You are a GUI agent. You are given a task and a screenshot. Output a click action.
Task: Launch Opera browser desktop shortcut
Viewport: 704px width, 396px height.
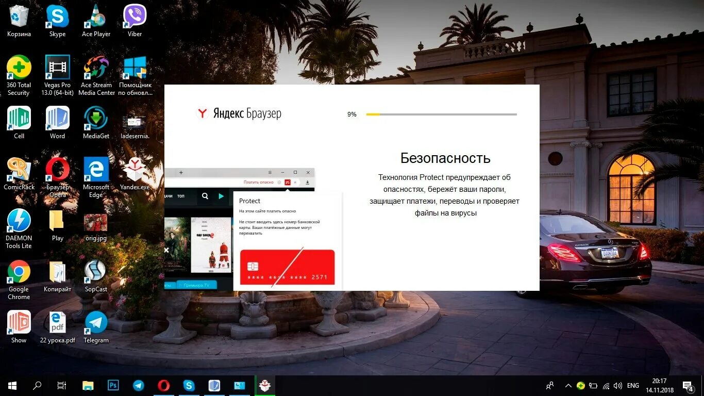(57, 178)
